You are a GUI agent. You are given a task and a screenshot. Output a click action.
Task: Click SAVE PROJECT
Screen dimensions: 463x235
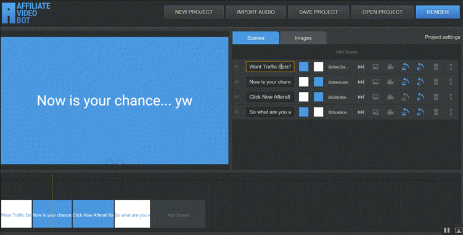(318, 12)
